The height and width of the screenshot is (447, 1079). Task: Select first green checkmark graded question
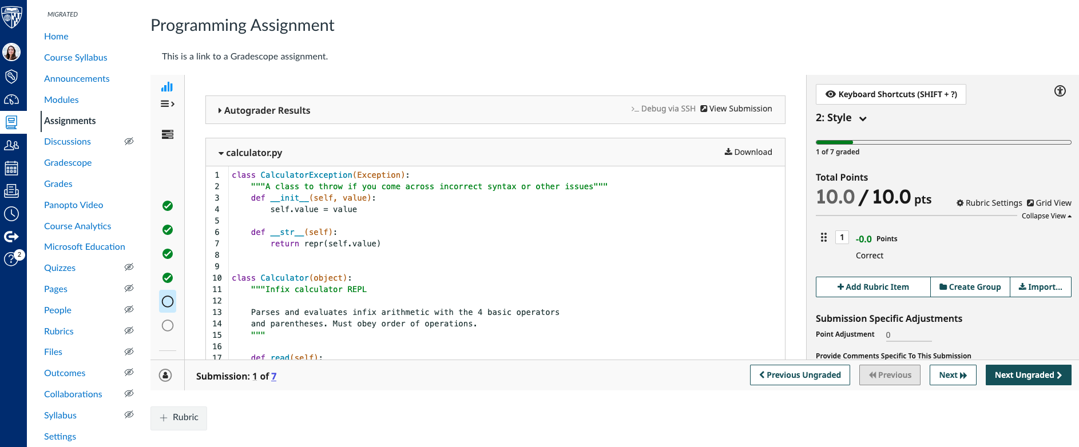168,206
